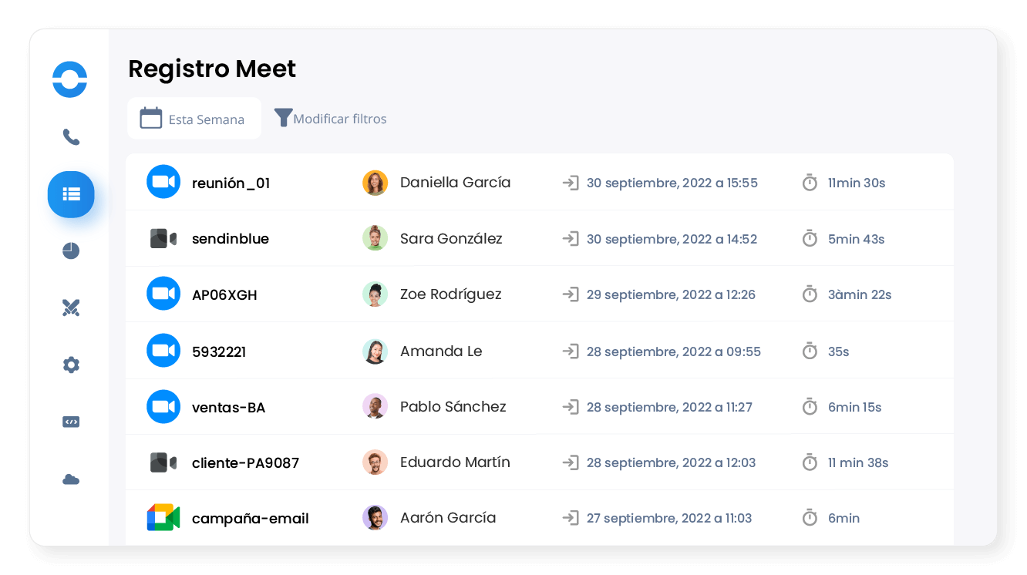Click Pablo Sánchez's avatar
1027x575 pixels.
click(375, 406)
